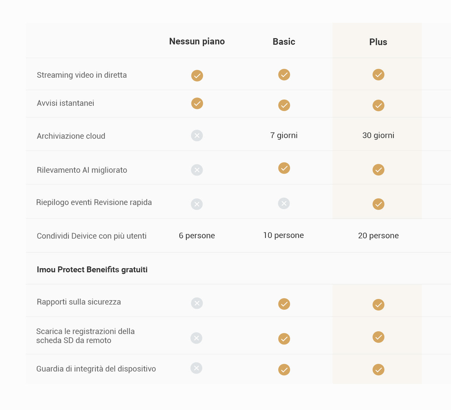
Task: Click the Streaming video checkmark under Plus
Action: pos(378,75)
